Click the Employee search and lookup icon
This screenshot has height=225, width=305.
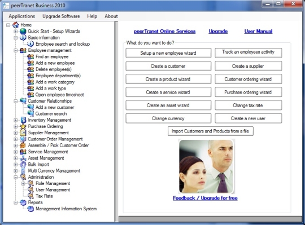click(30, 44)
